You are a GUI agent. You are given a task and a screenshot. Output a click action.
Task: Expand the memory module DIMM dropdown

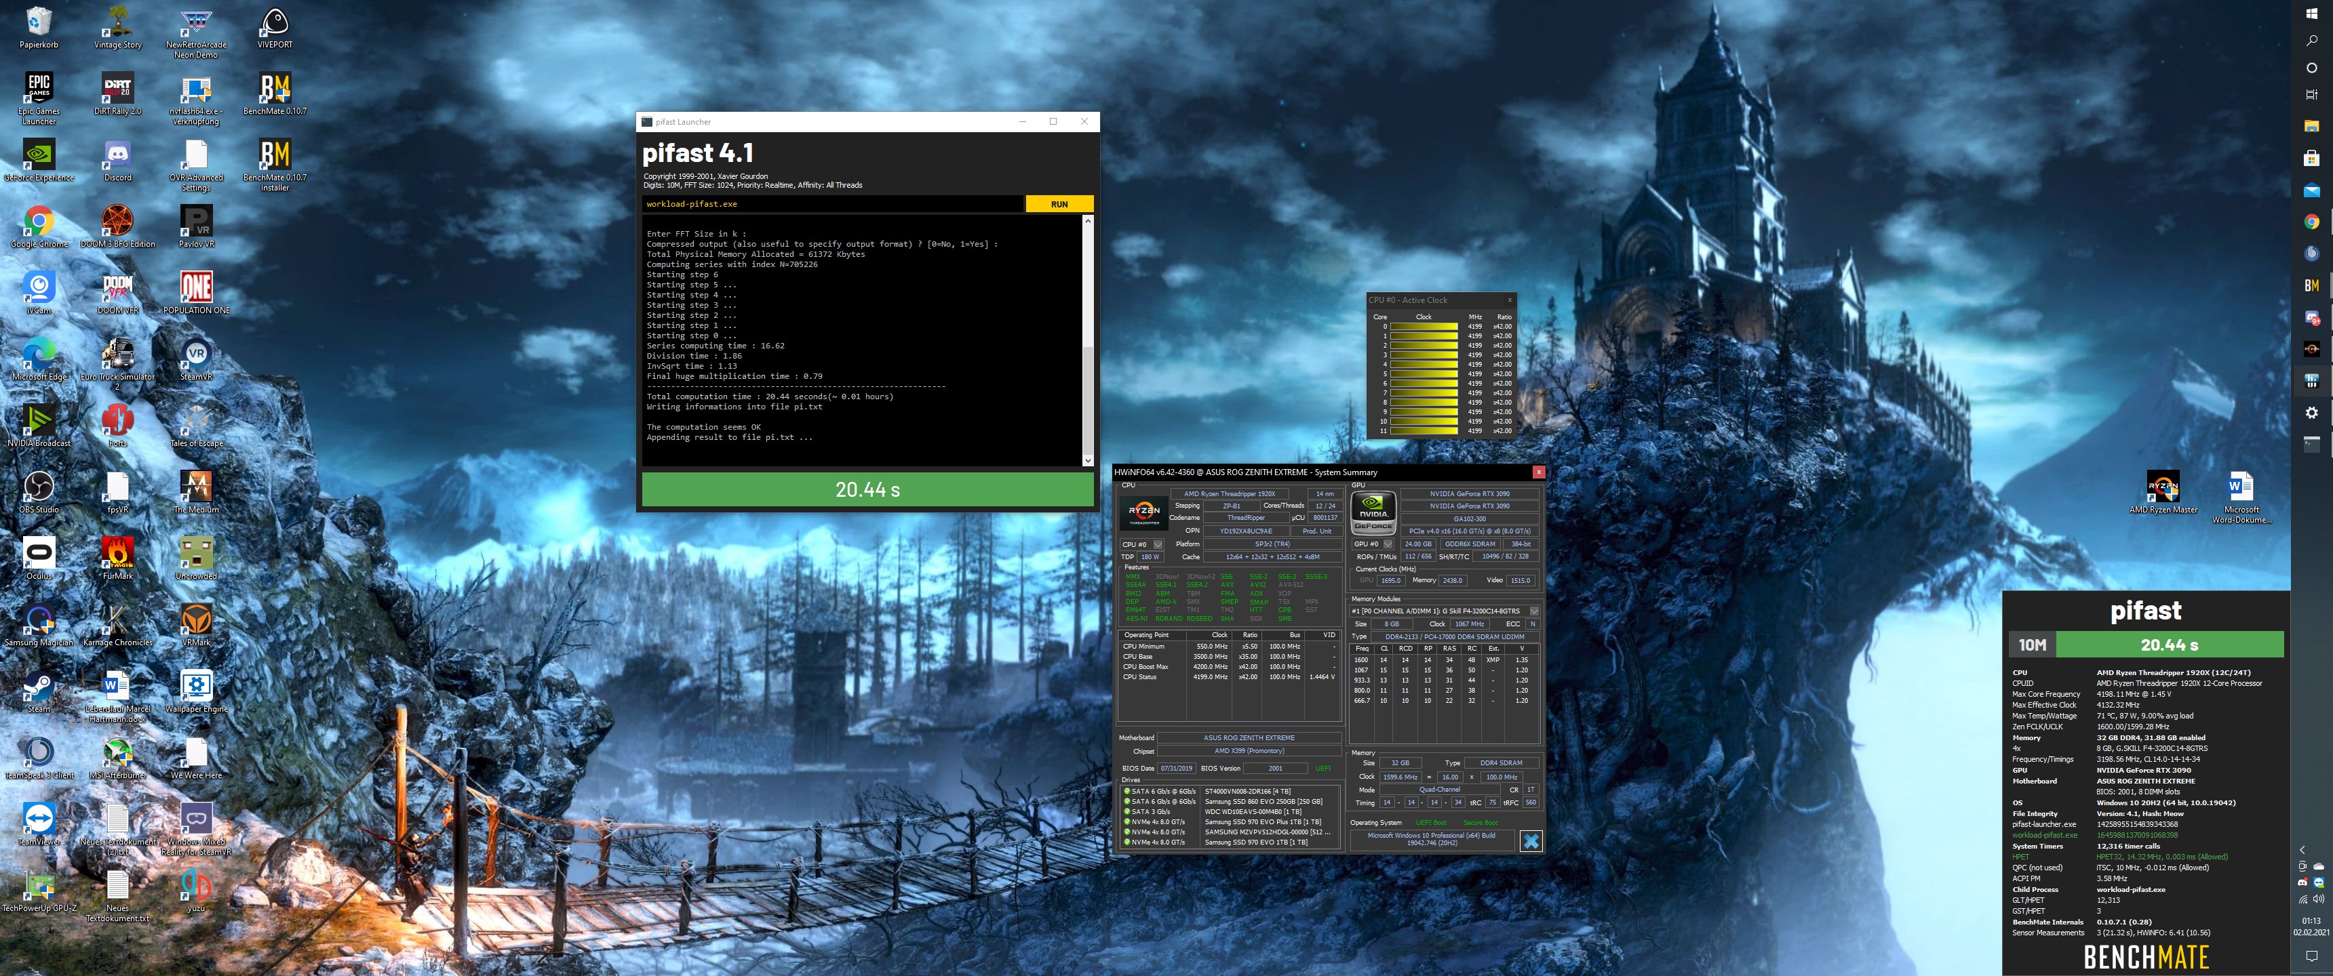click(x=1533, y=611)
